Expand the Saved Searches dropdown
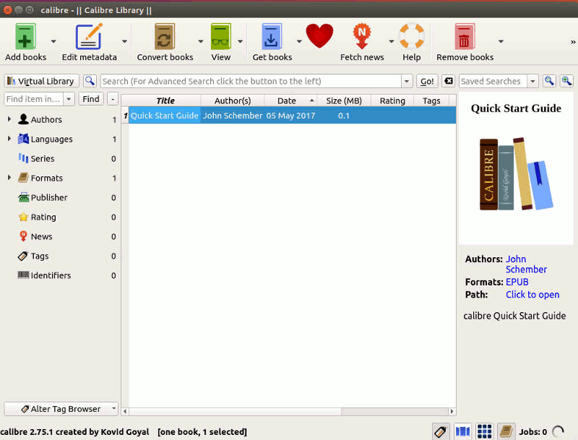Screen dimensions: 578x440 531,80
